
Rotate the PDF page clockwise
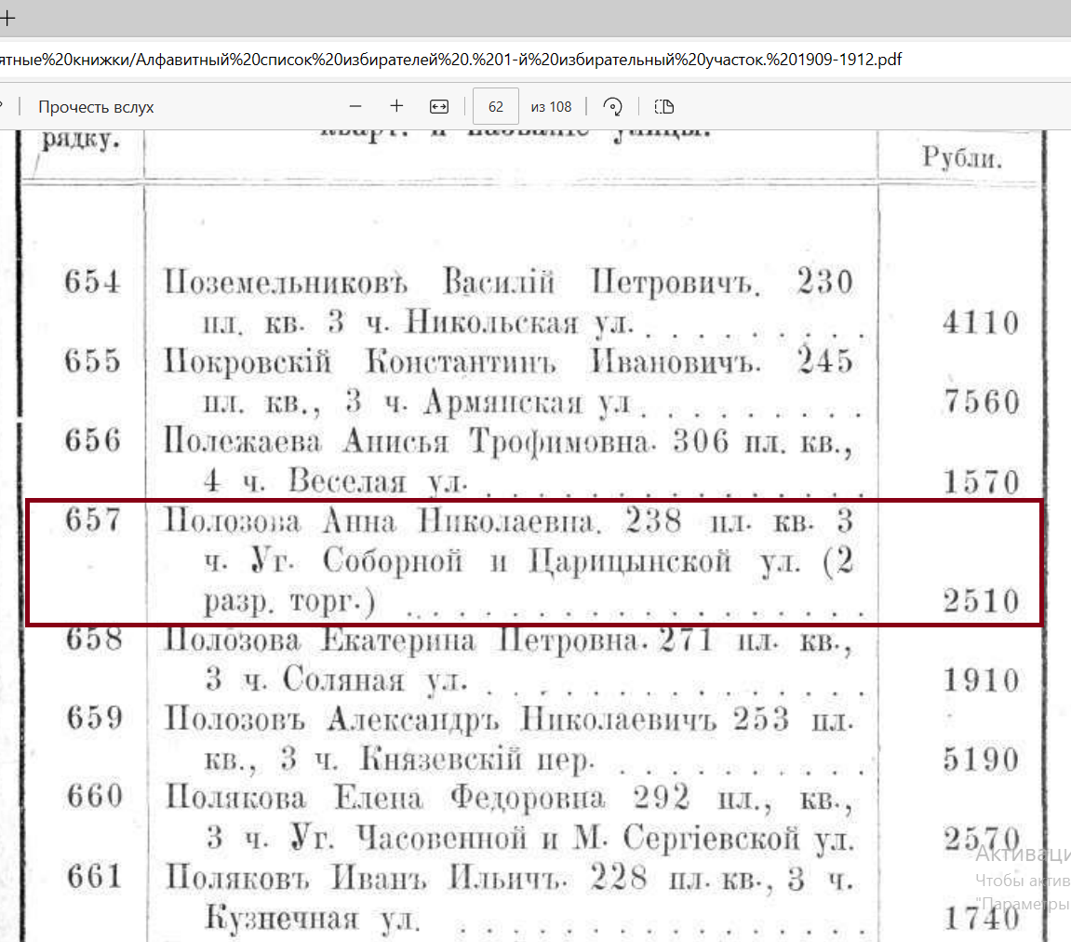click(612, 107)
